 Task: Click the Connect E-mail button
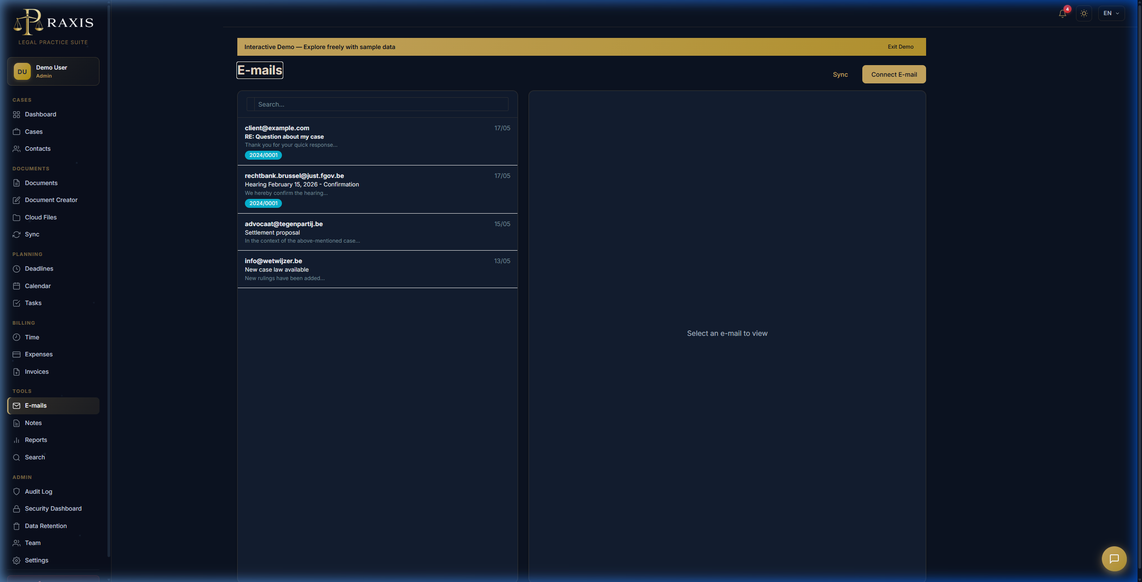tap(894, 74)
